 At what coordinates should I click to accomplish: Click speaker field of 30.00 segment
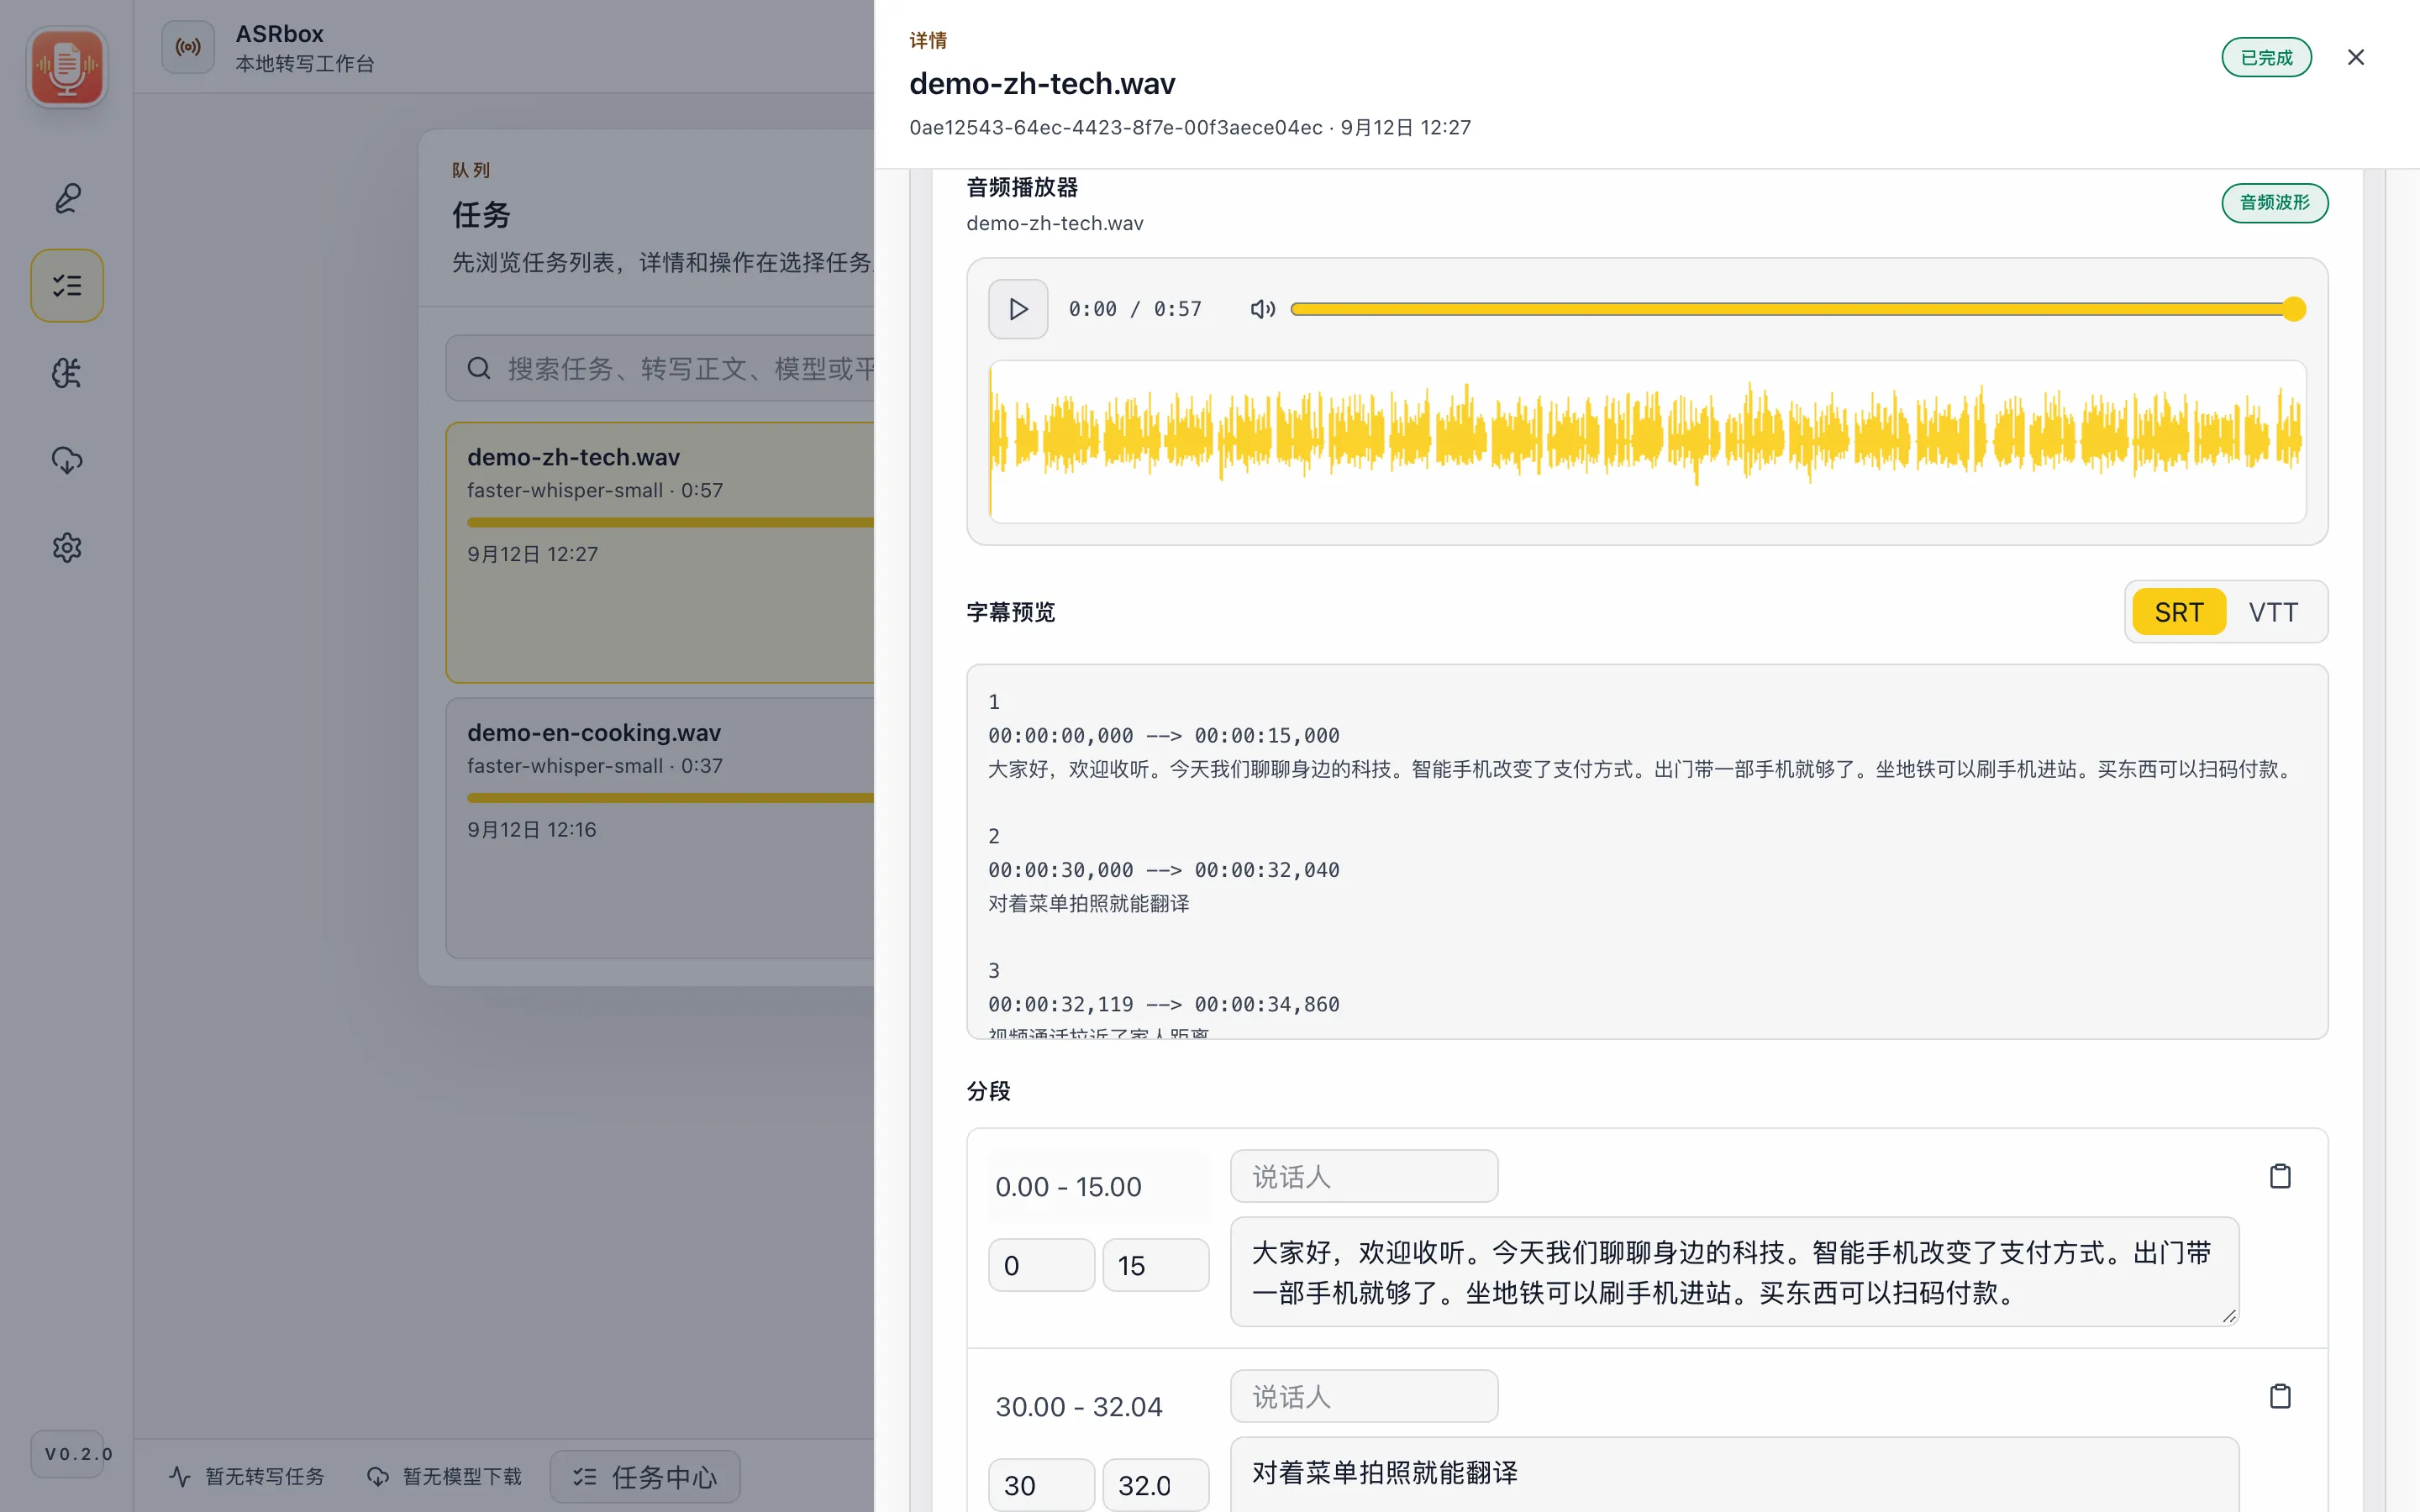point(1364,1396)
